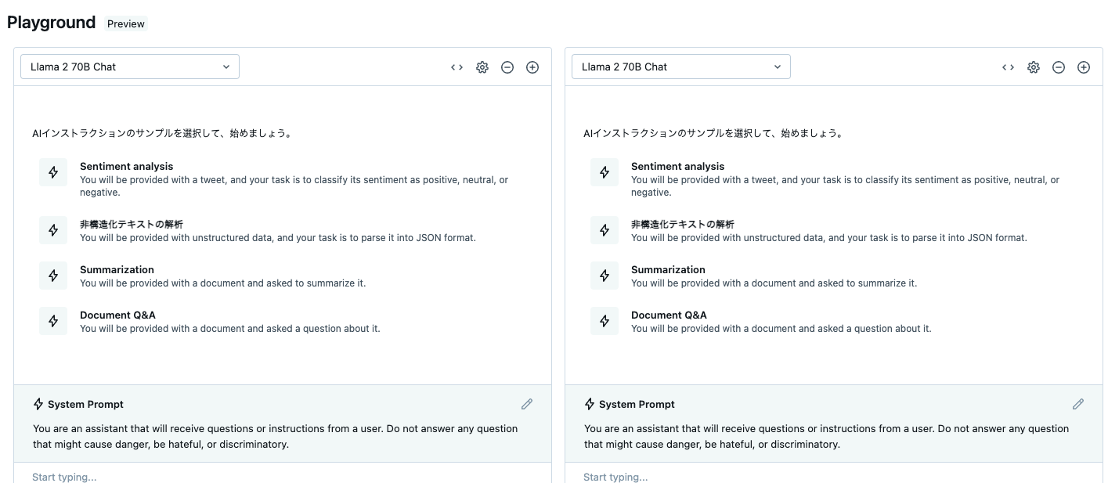Open the code view for the left panel
This screenshot has width=1108, height=483.
coord(457,67)
